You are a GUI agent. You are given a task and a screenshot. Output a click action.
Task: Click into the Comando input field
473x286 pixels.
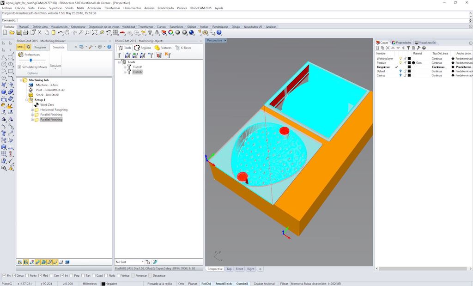[x=243, y=20]
